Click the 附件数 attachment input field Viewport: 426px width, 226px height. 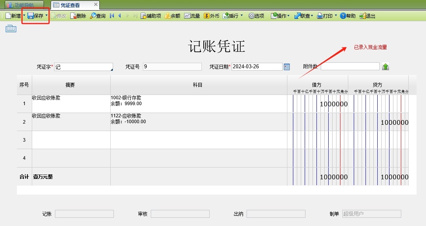click(349, 66)
